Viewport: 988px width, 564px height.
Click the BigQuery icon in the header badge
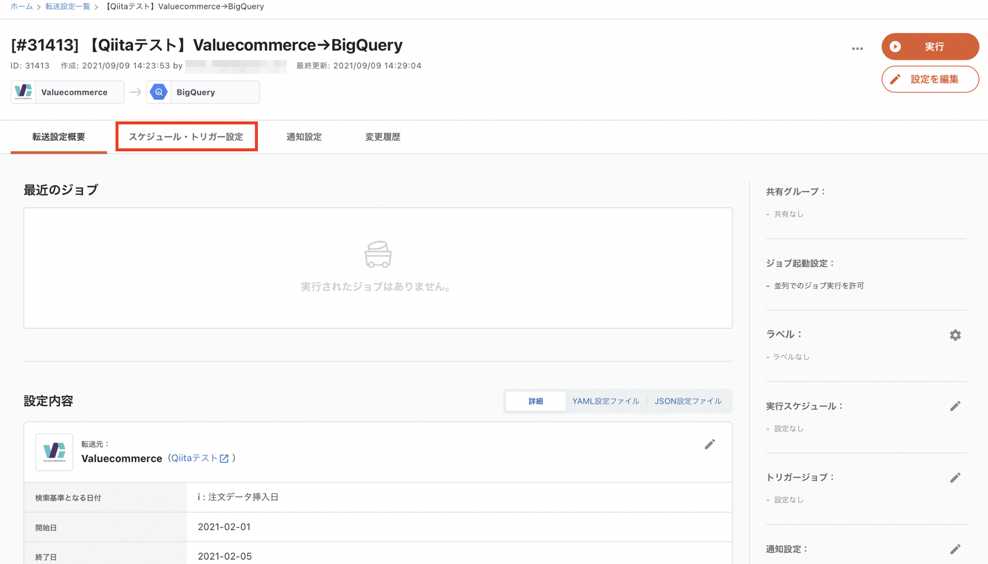(x=159, y=92)
